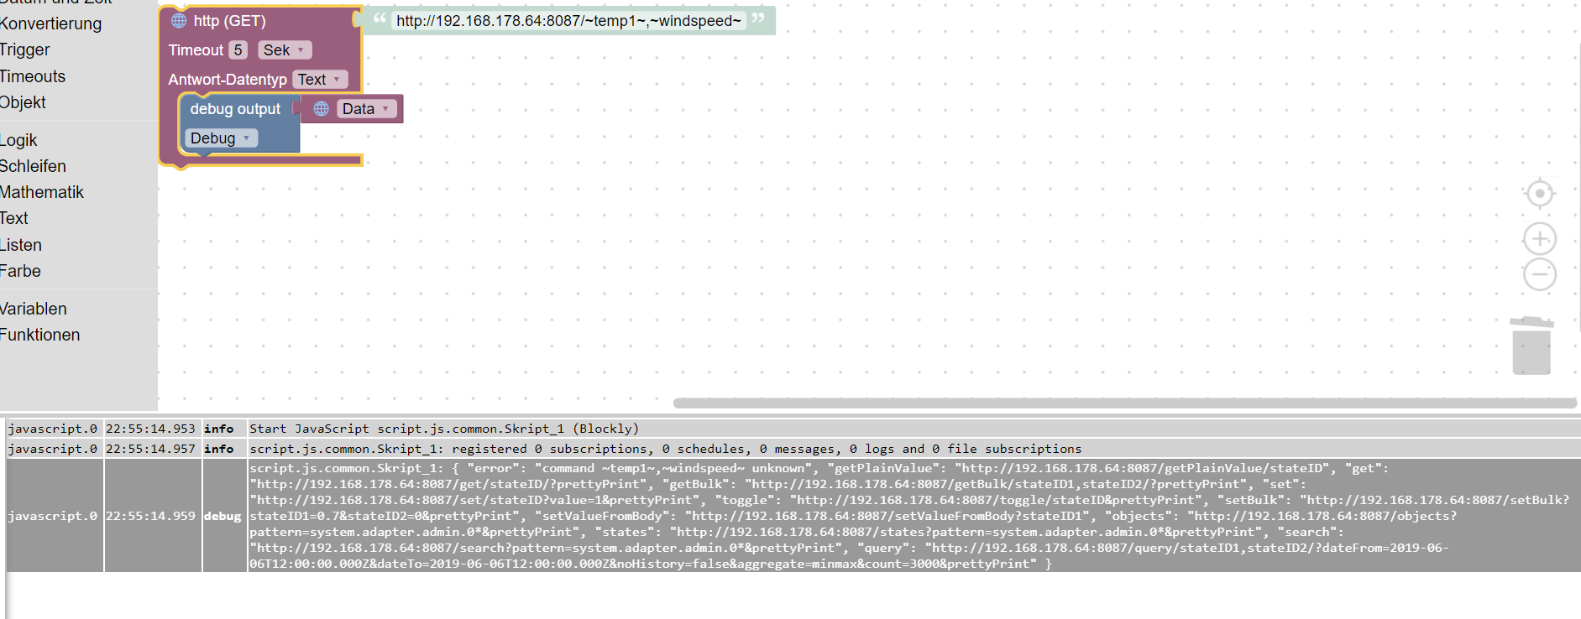Viewport: 1581px width, 619px height.
Task: Open Mathematik block category
Action: click(42, 192)
